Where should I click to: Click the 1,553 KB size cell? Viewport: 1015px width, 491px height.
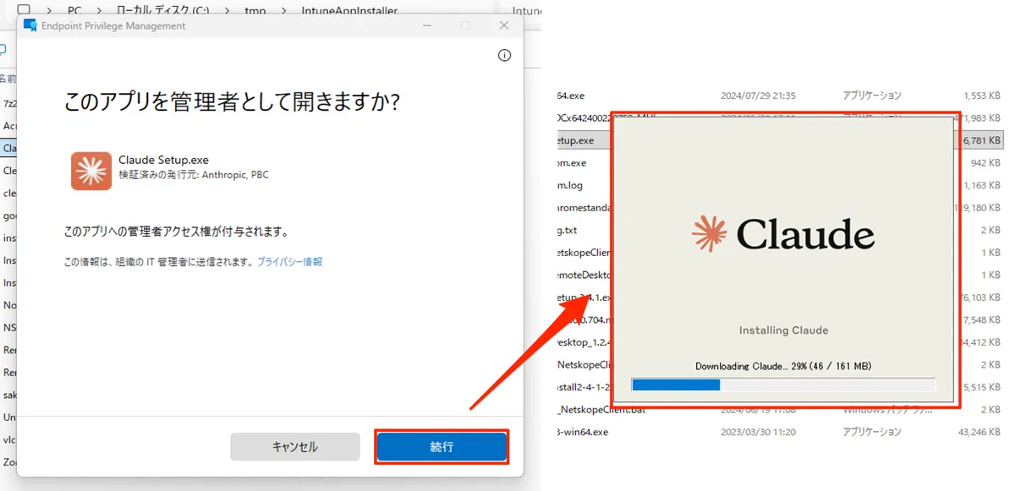point(984,95)
